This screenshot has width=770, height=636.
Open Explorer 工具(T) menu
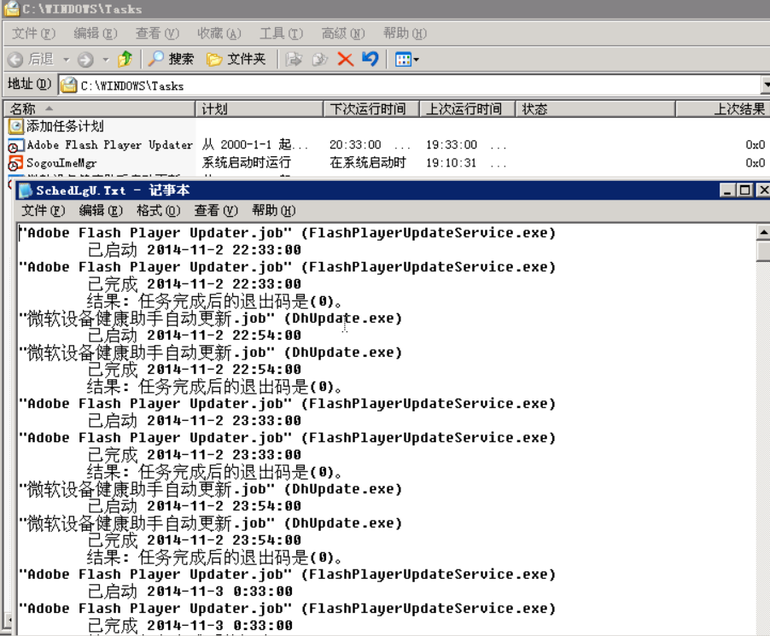281,33
